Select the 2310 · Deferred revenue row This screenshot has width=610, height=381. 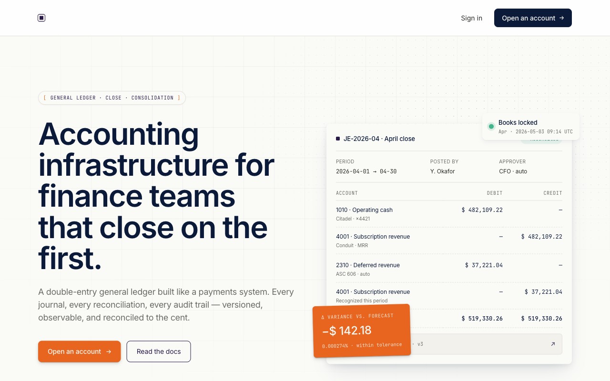(x=449, y=269)
